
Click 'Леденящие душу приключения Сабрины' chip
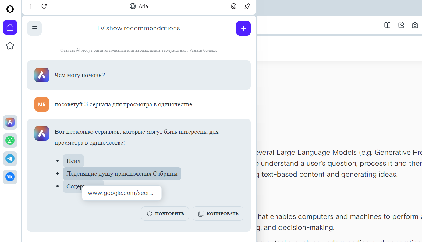tap(122, 174)
